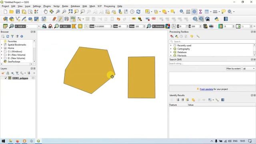Select DEMO_polygon layer in Layers panel
The height and width of the screenshot is (144, 256).
(20, 78)
